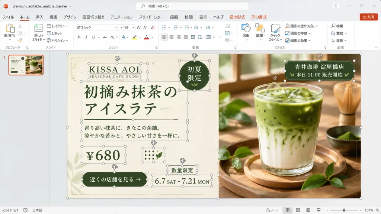Open the filename dropdown in title bar
The width and height of the screenshot is (381, 214).
[70, 6]
